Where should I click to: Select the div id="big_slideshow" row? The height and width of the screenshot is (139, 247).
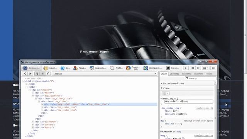[48, 96]
